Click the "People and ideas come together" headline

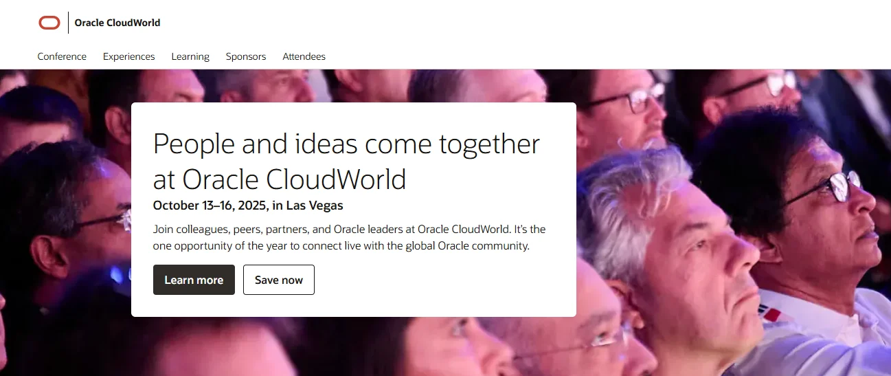[346, 144]
